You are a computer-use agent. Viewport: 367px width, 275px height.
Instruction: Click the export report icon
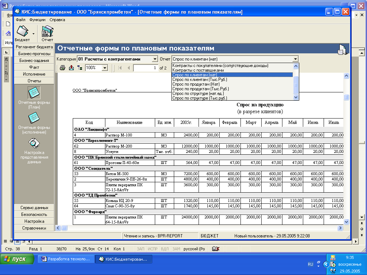tap(71, 68)
